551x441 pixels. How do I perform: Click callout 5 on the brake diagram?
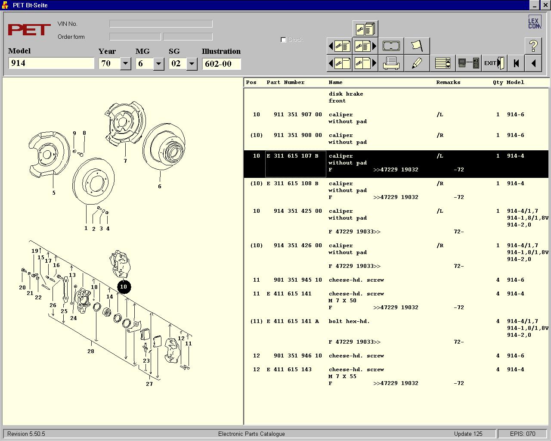[54, 193]
